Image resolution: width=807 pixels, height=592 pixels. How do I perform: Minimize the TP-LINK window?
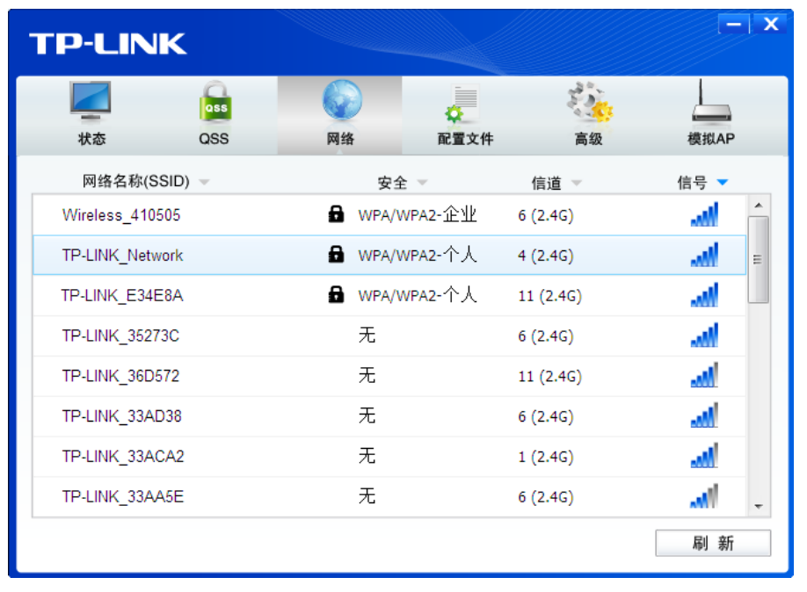tap(734, 25)
